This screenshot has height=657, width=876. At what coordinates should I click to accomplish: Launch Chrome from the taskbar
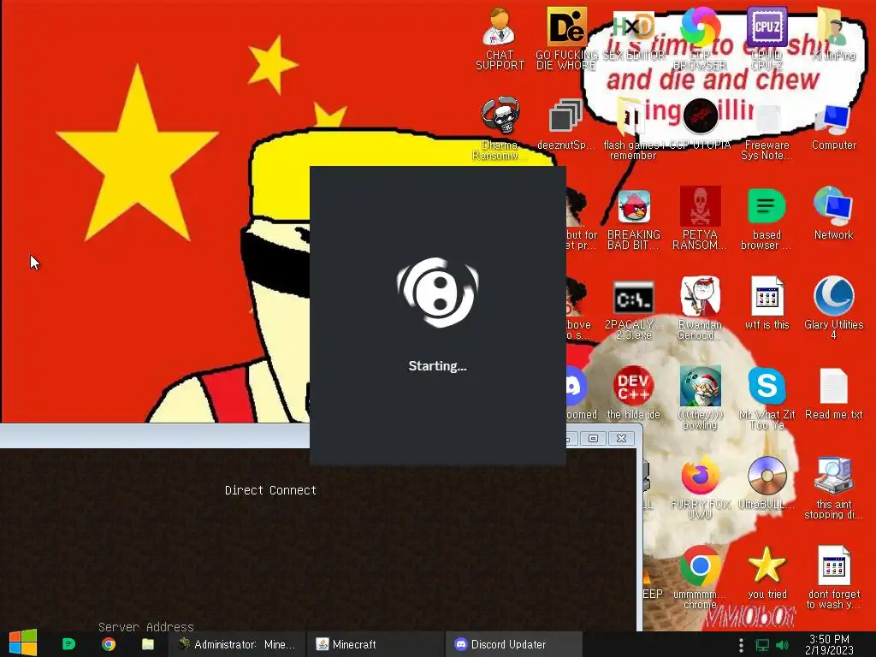[109, 644]
